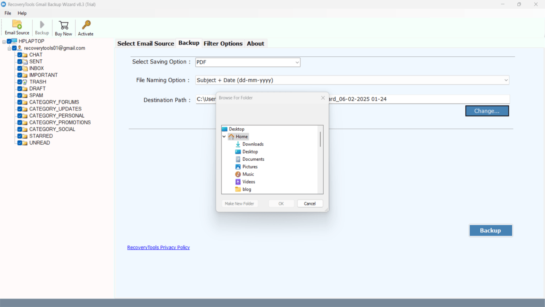
Task: Click Cancel in Browse For Folder dialog
Action: tap(310, 203)
